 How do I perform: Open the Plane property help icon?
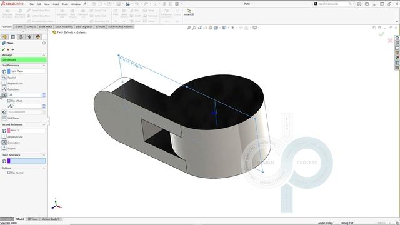pyautogui.click(x=44, y=43)
